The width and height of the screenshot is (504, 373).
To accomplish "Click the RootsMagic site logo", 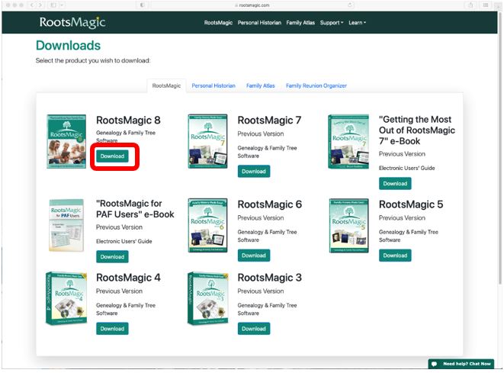I will [72, 22].
